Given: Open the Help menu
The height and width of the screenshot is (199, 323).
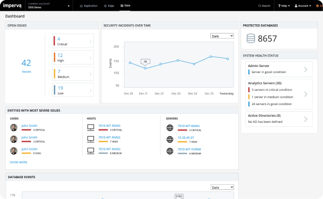Looking at the screenshot, I should [x=284, y=6].
